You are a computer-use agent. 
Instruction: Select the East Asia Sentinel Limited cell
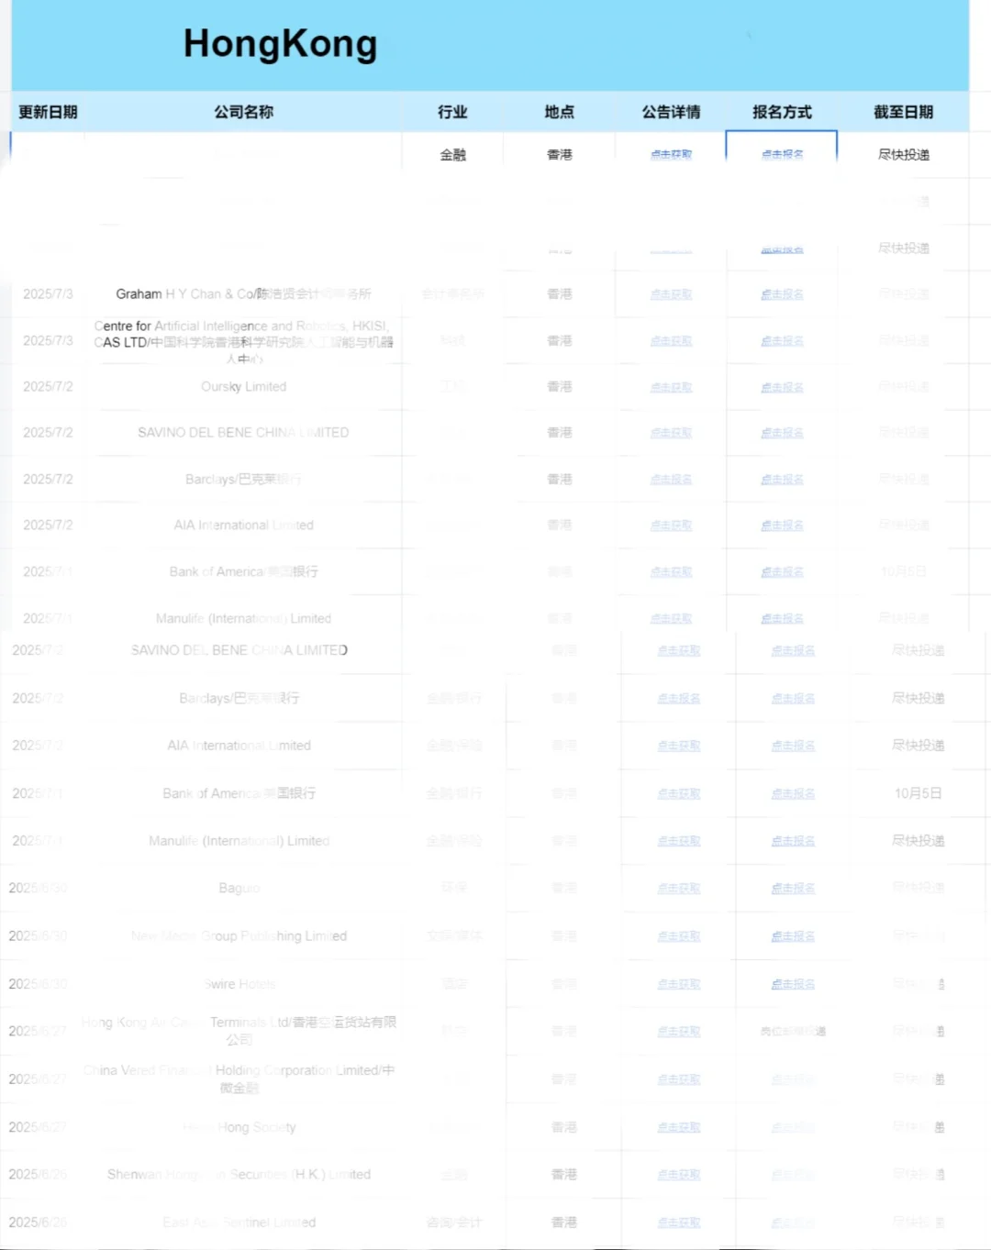point(239,1222)
